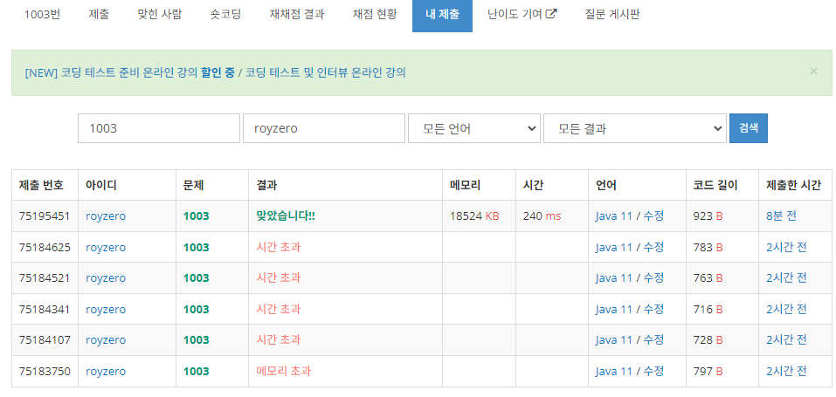Image resolution: width=836 pixels, height=397 pixels.
Task: View Java 11 source of submission 75195451
Action: 613,216
